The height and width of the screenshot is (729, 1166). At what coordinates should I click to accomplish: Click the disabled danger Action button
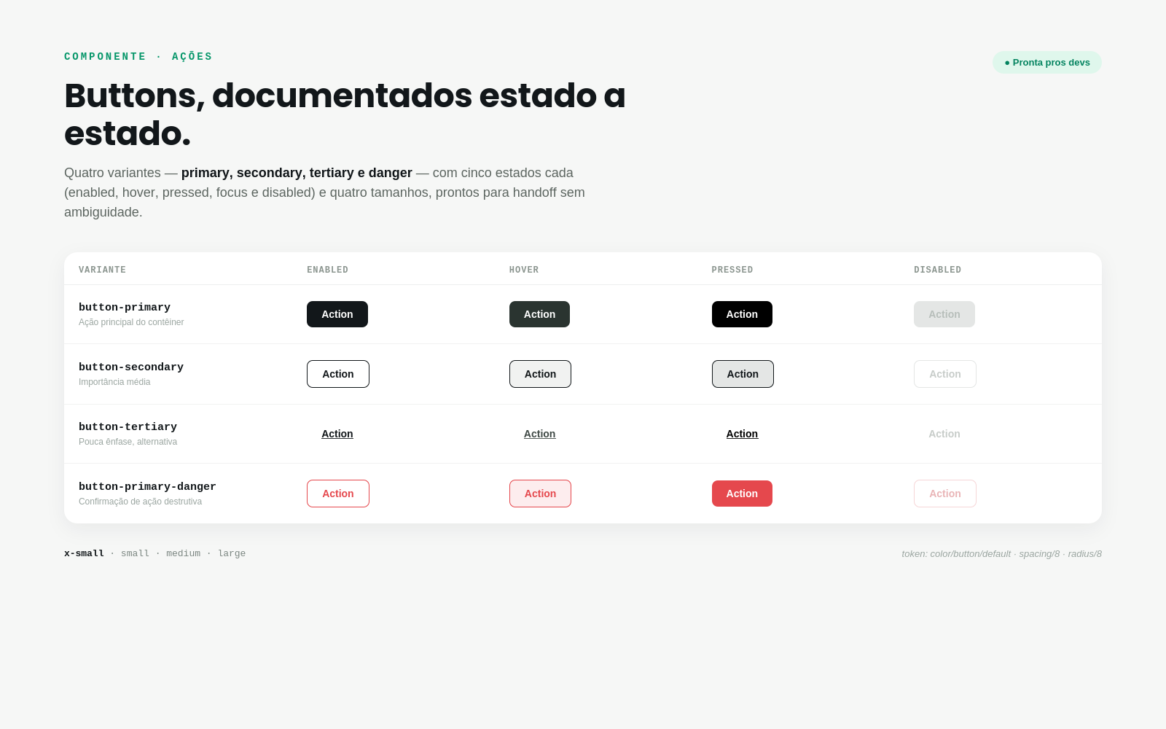945,494
